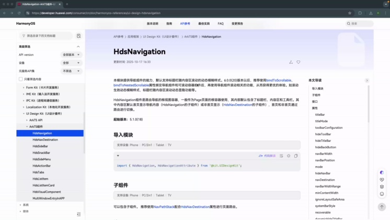The height and width of the screenshot is (220, 390).
Task: Click the 代码解读 code explain button
Action: coord(267,156)
